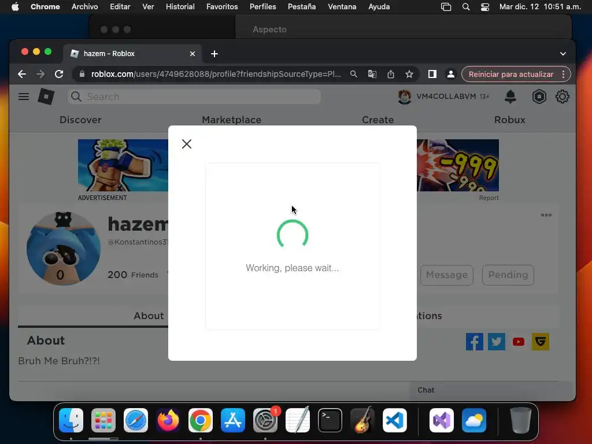Open Spotlight search in menu bar

[x=466, y=7]
